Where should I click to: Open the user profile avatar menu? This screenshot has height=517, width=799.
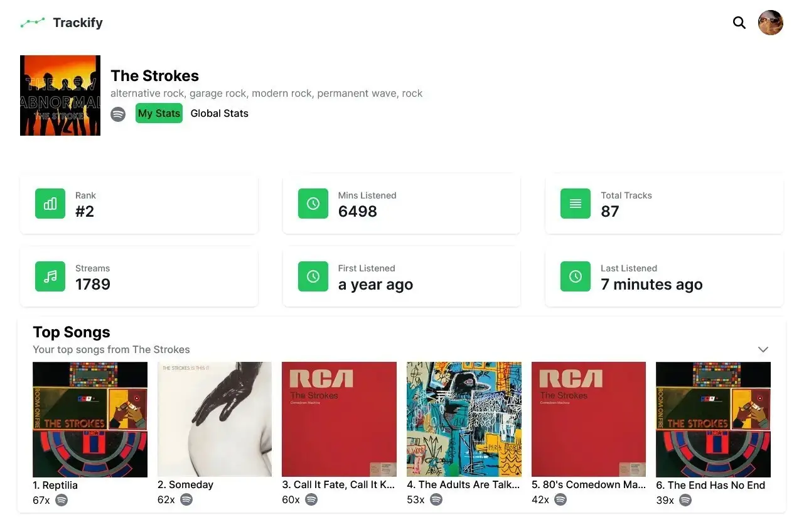[770, 23]
